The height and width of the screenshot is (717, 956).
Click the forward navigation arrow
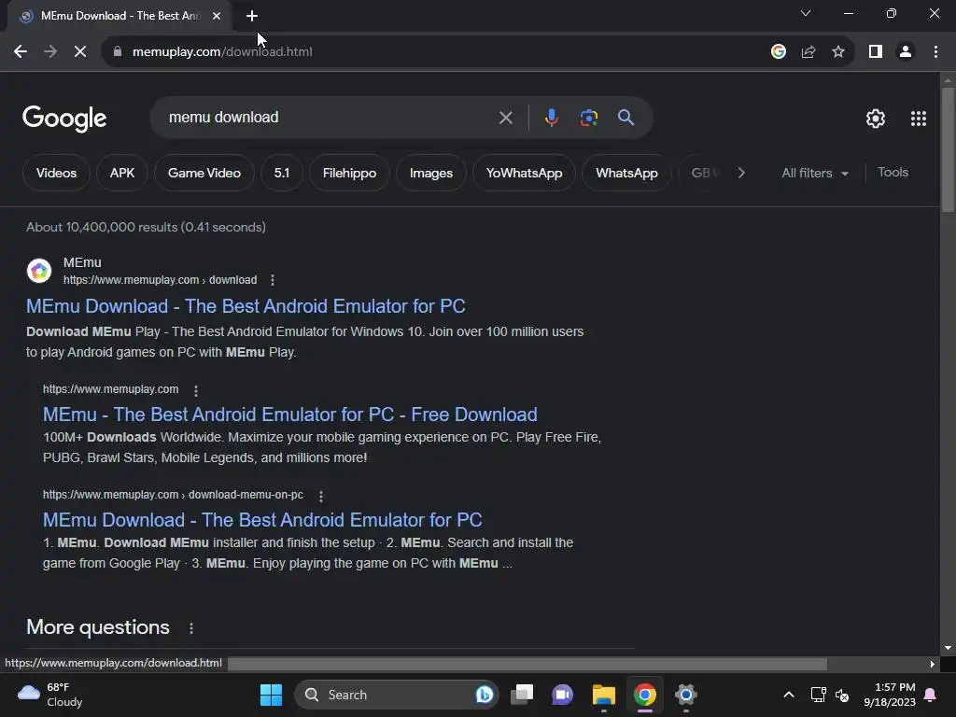click(x=50, y=52)
